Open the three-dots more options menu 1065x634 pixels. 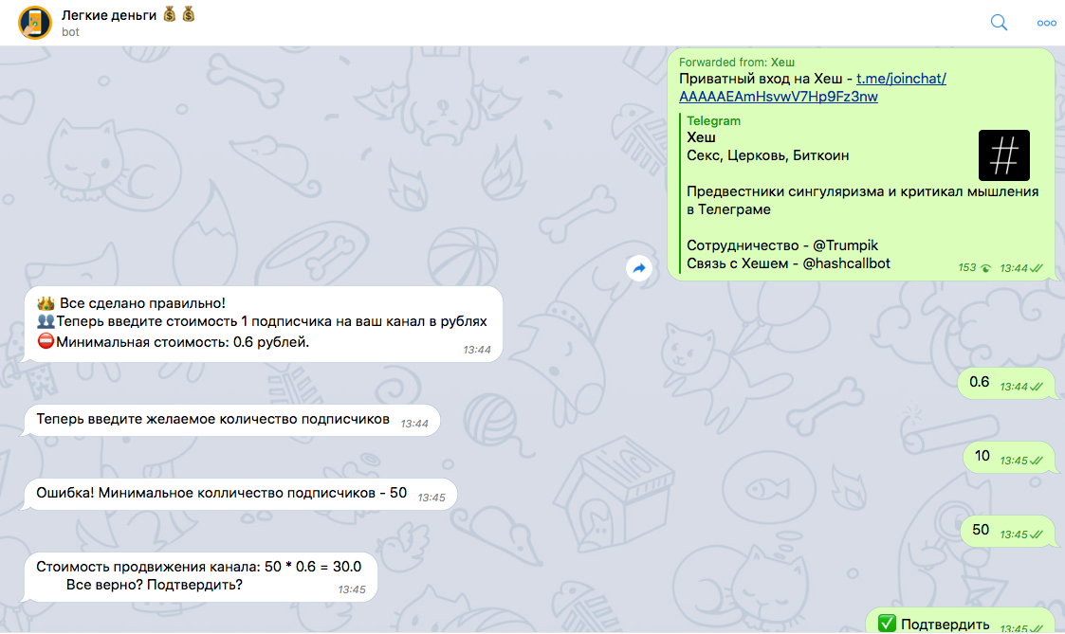[x=1046, y=23]
